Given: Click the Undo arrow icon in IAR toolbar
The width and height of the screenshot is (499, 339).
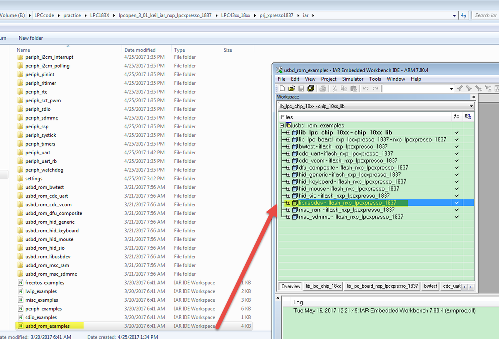Looking at the screenshot, I should 366,89.
